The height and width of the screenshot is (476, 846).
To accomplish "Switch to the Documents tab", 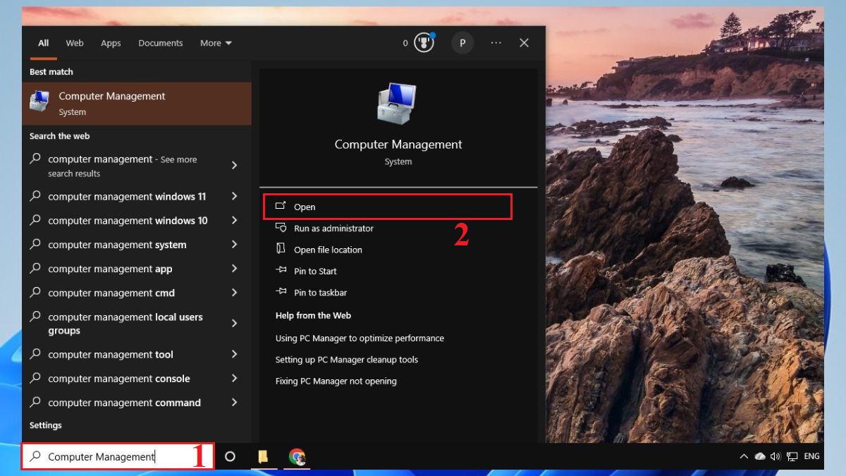I will pyautogui.click(x=160, y=43).
